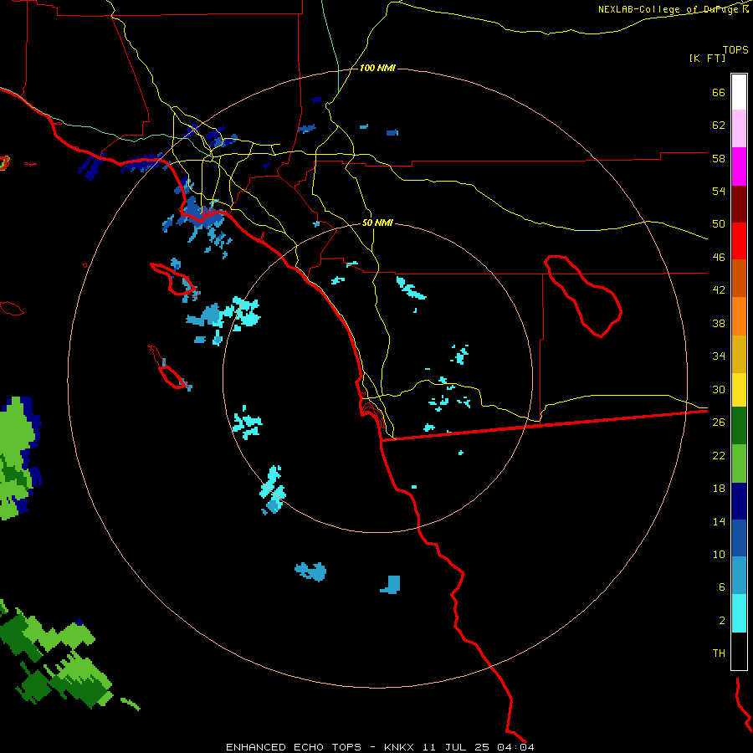Select the dark green legend band

click(739, 426)
